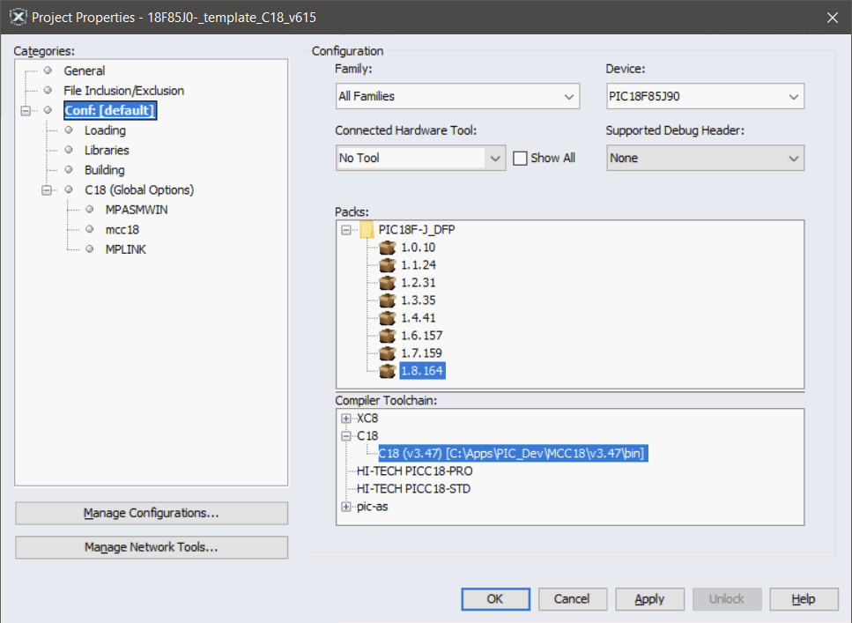Click the pack icon beside version 1.4.41
The height and width of the screenshot is (623, 852).
(388, 317)
